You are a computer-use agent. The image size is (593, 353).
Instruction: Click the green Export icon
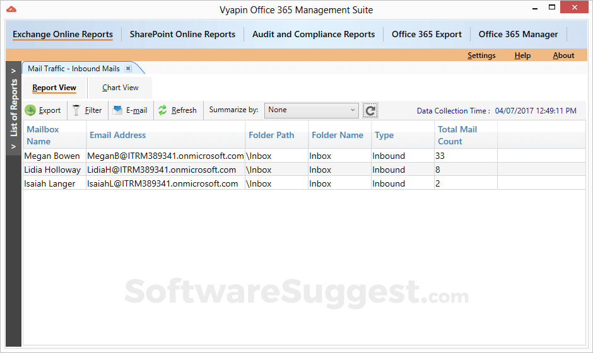30,110
